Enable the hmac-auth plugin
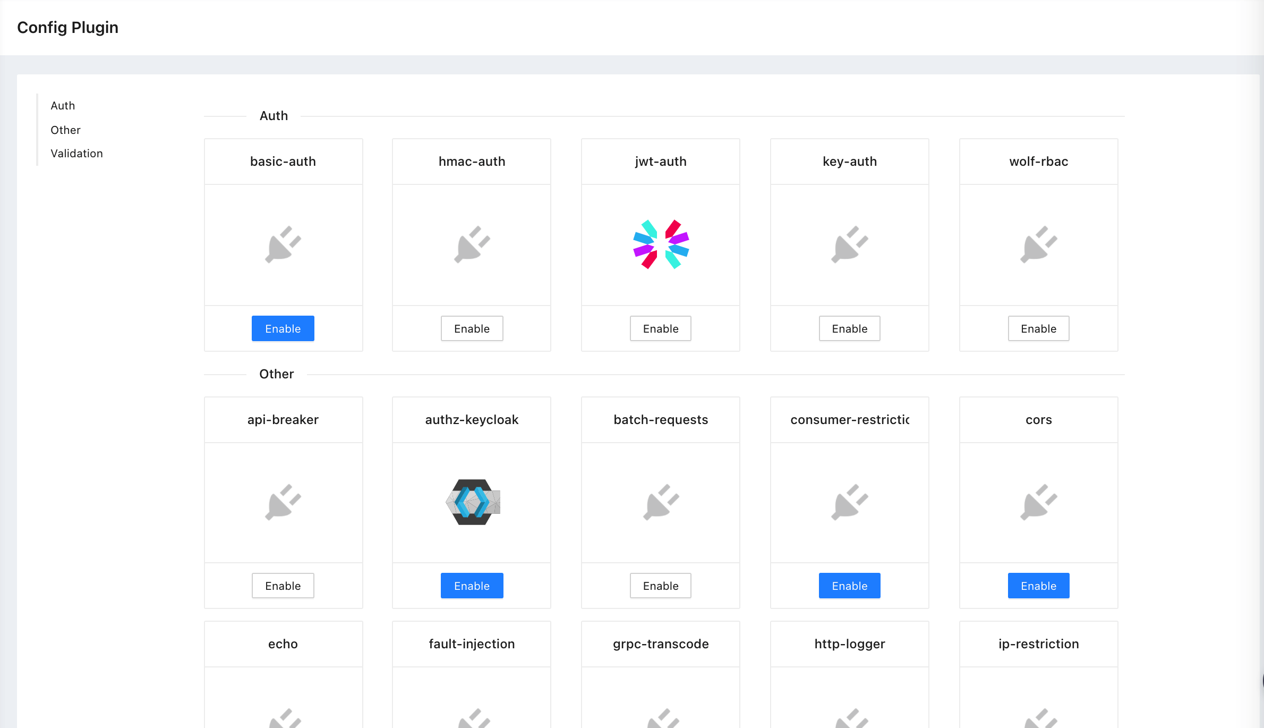The height and width of the screenshot is (728, 1264). (x=472, y=328)
